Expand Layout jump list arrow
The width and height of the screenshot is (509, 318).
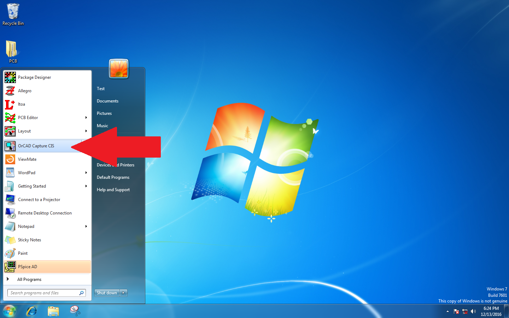pos(86,131)
